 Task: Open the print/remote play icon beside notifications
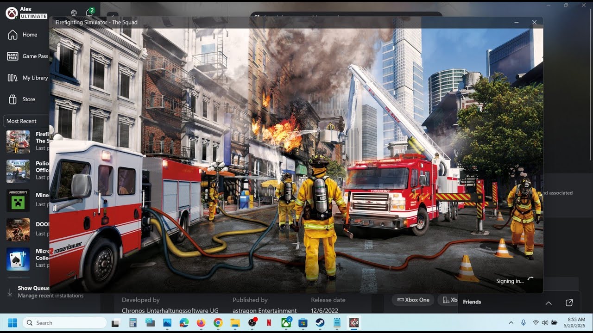tap(74, 13)
